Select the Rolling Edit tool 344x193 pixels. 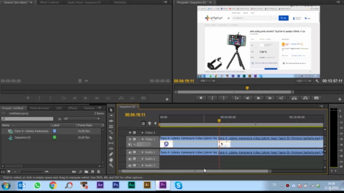[x=111, y=127]
